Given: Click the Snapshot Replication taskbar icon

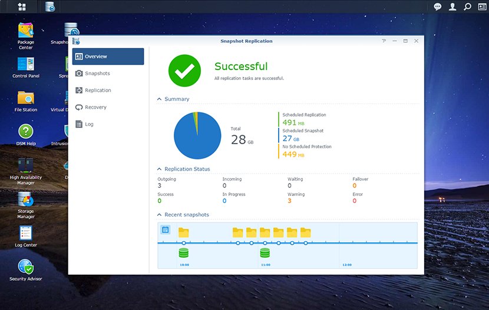Looking at the screenshot, I should [50, 6].
